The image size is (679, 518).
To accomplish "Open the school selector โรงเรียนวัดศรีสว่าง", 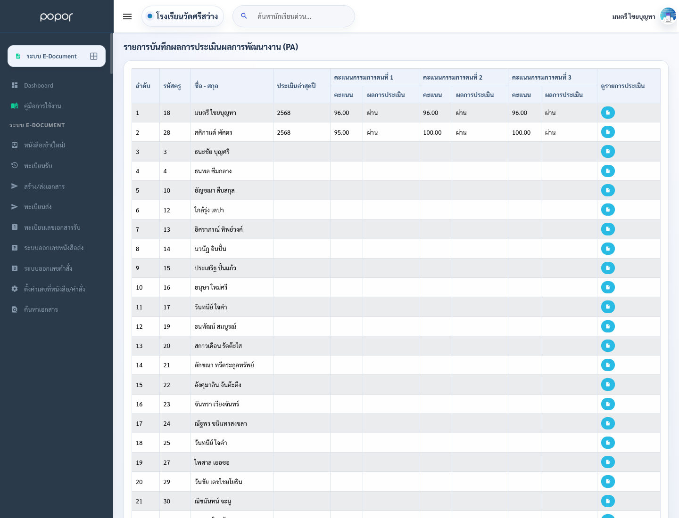I will 182,16.
